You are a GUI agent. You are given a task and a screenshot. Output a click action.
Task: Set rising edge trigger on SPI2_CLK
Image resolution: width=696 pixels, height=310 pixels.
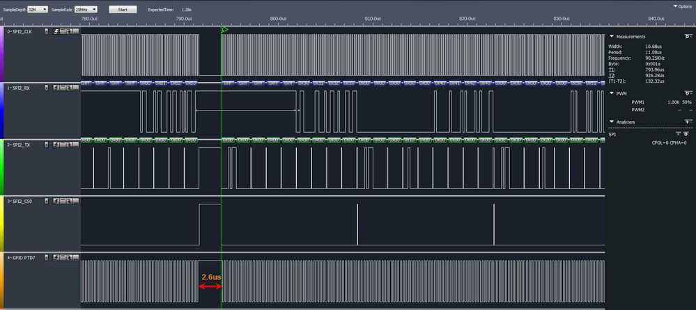click(56, 31)
